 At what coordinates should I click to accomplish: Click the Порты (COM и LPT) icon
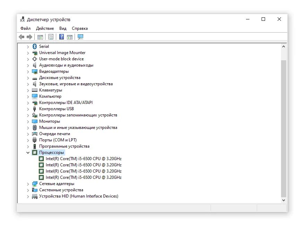35,140
